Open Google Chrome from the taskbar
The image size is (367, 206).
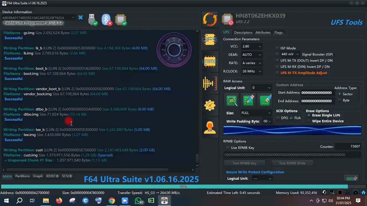[112, 201]
